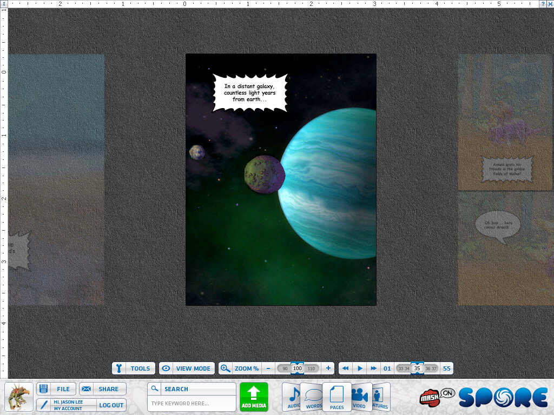Select pages 36 37 on page slider
554x415 pixels.
pyautogui.click(x=431, y=369)
